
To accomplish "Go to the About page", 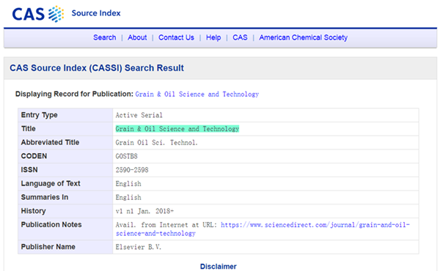I will pos(137,37).
